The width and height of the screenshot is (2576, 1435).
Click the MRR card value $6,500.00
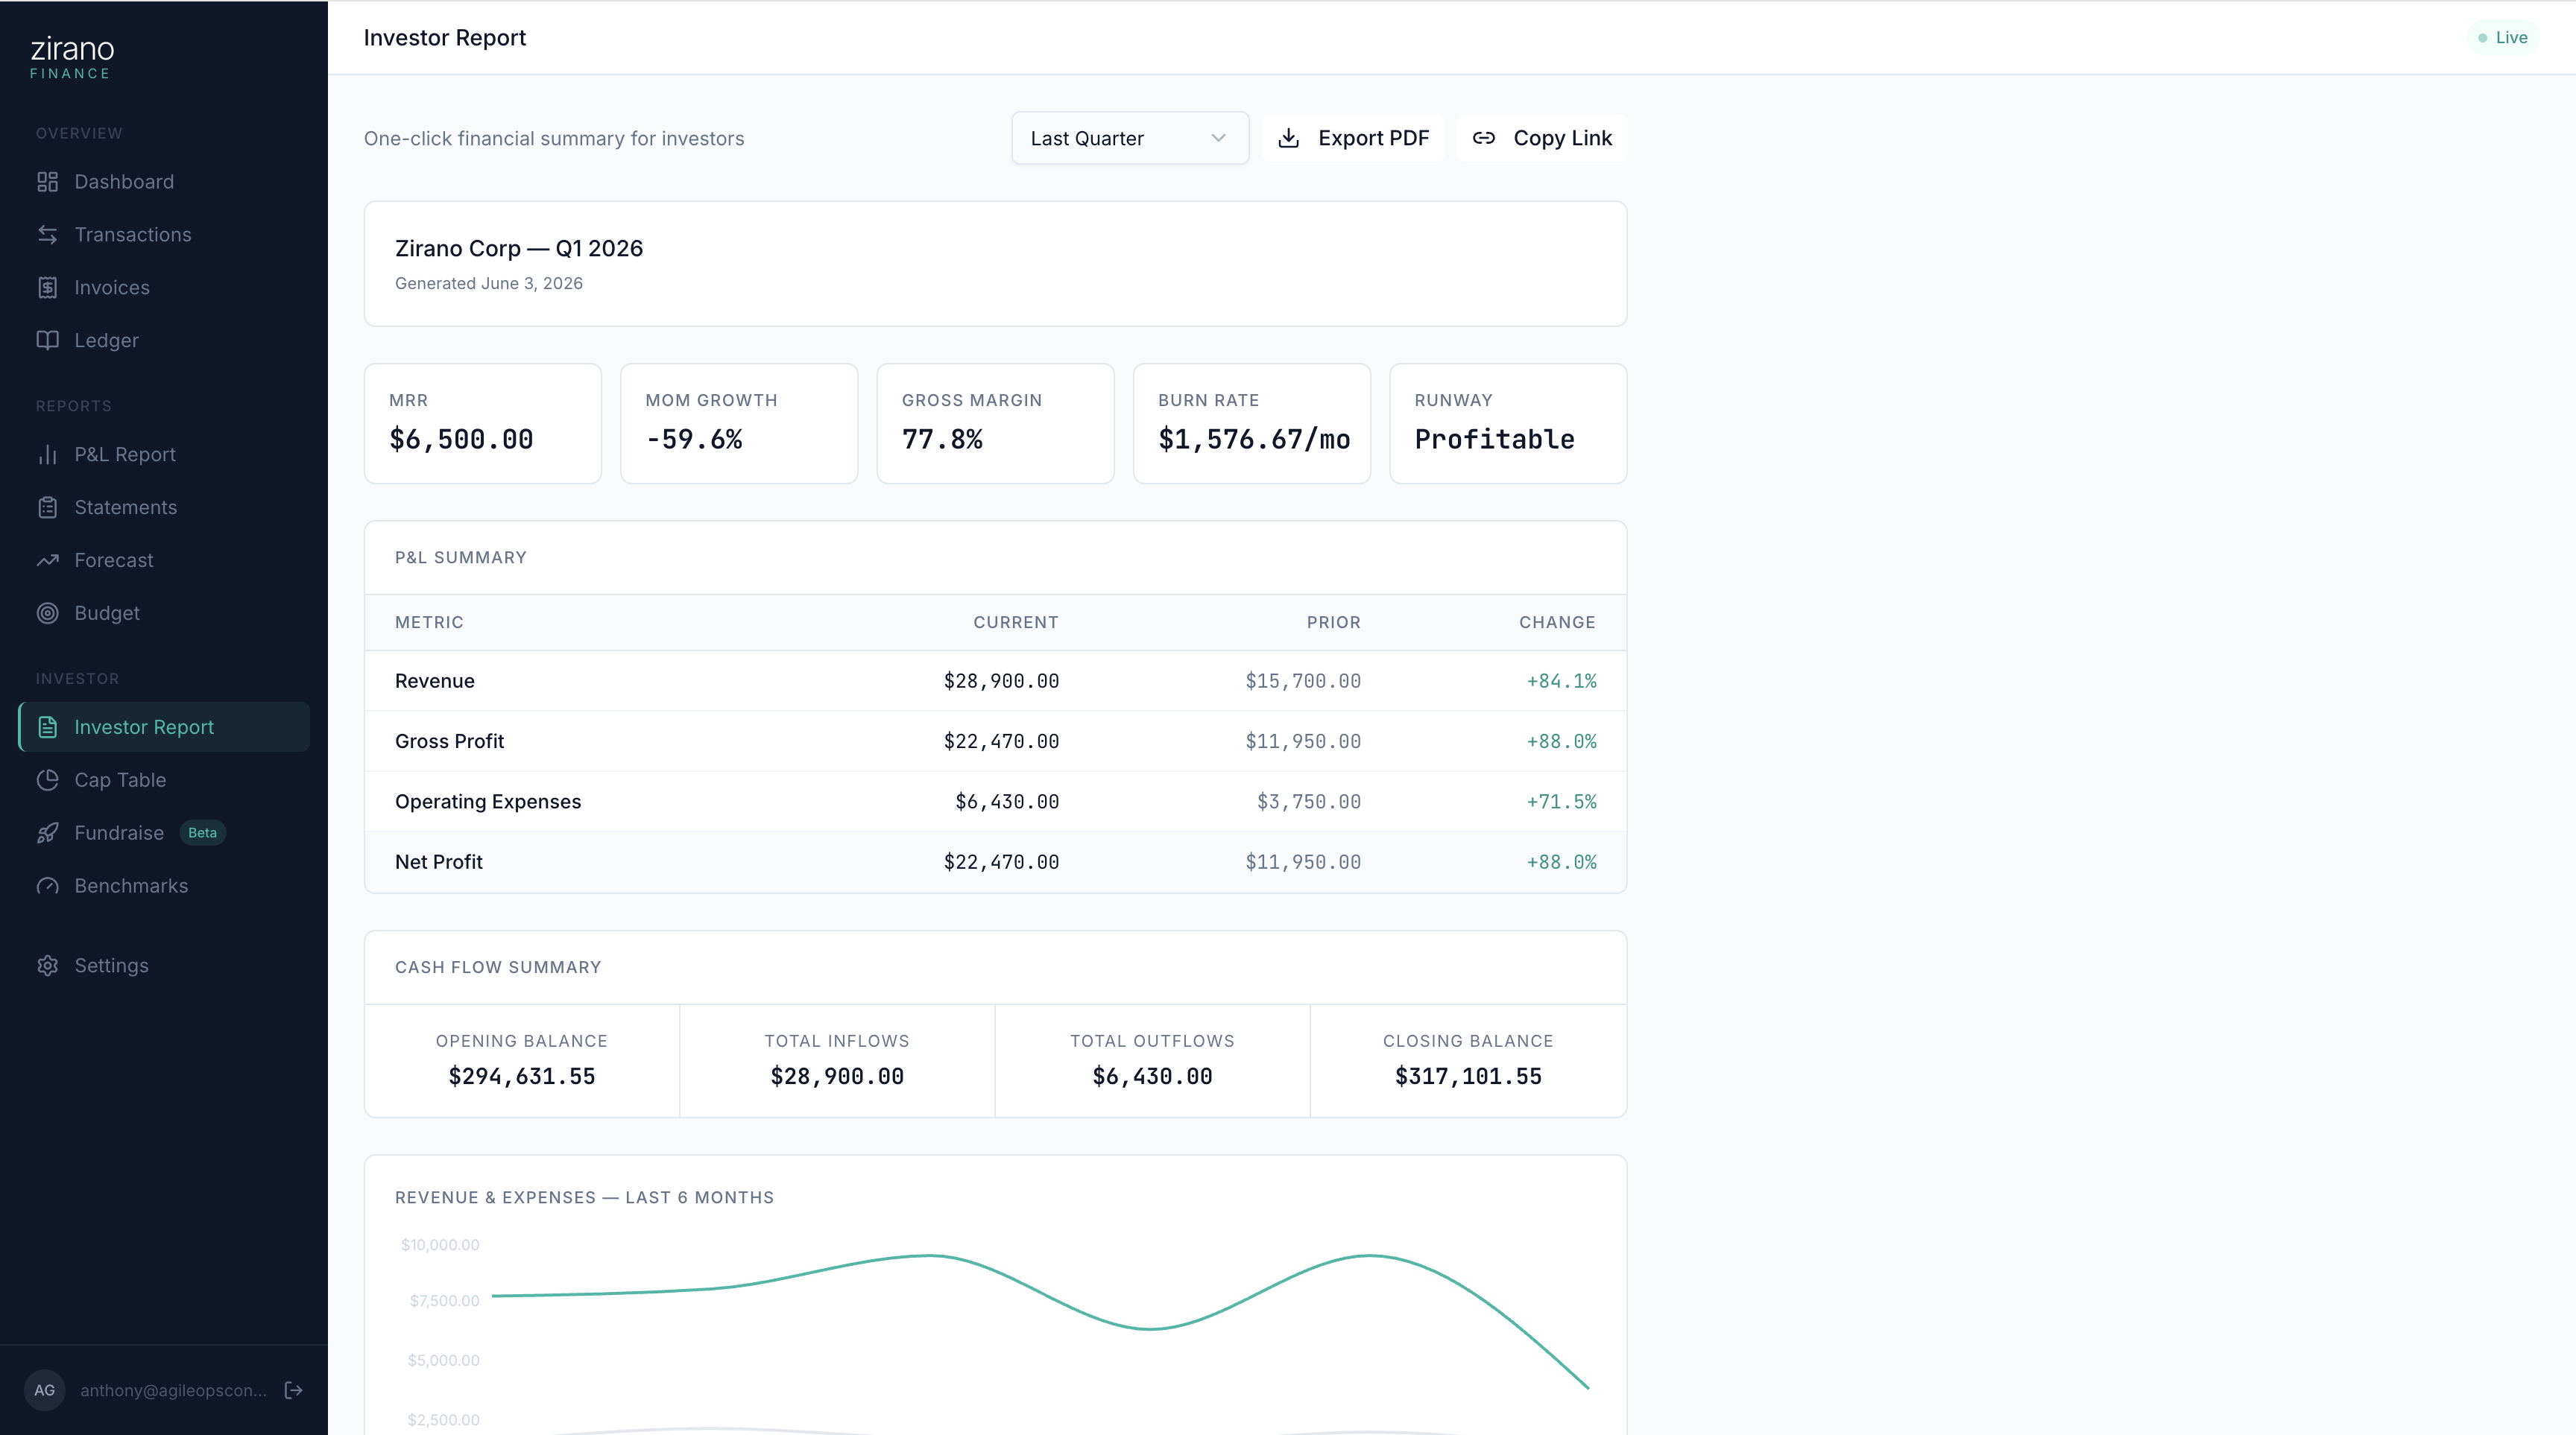pos(461,440)
